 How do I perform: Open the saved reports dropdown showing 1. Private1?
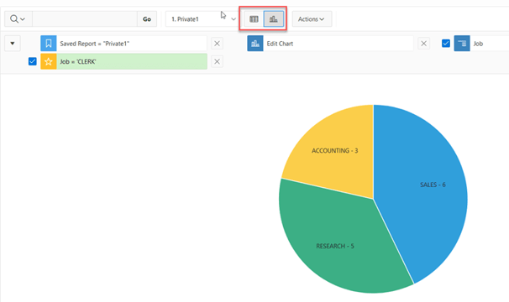click(x=202, y=19)
